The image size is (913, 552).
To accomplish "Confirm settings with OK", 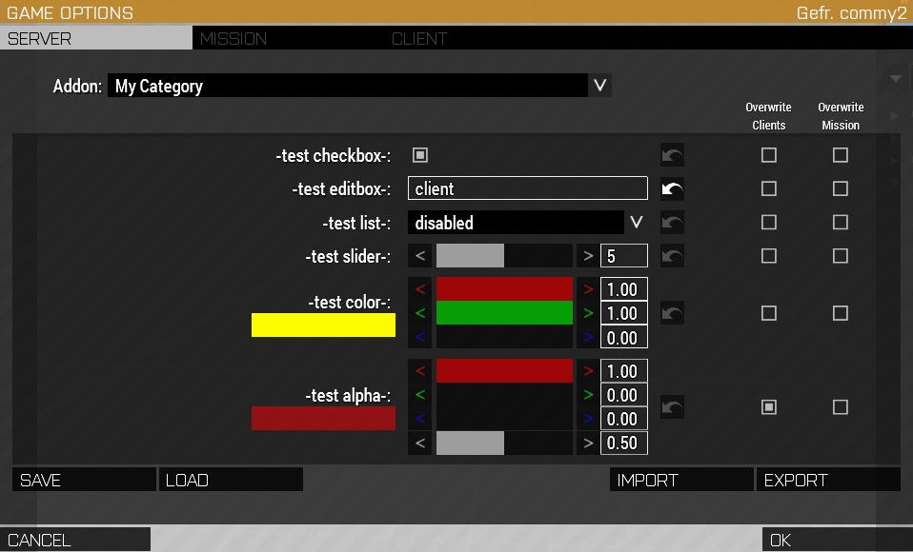I will (x=838, y=540).
